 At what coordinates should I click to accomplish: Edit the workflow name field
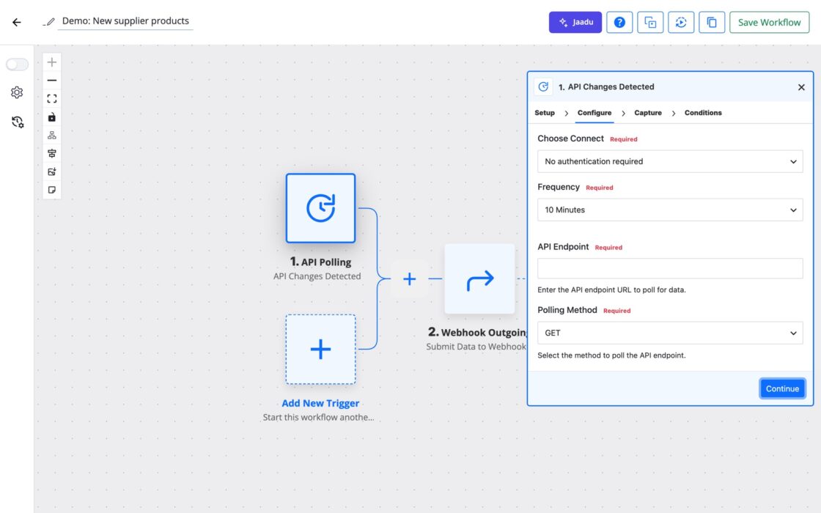(x=125, y=21)
